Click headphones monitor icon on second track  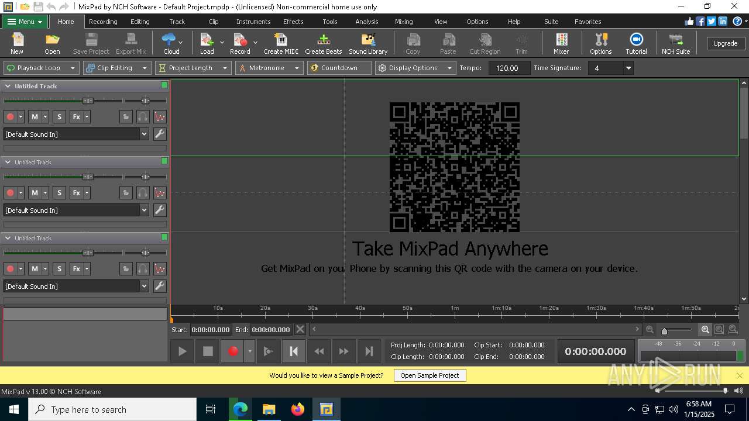pos(143,192)
